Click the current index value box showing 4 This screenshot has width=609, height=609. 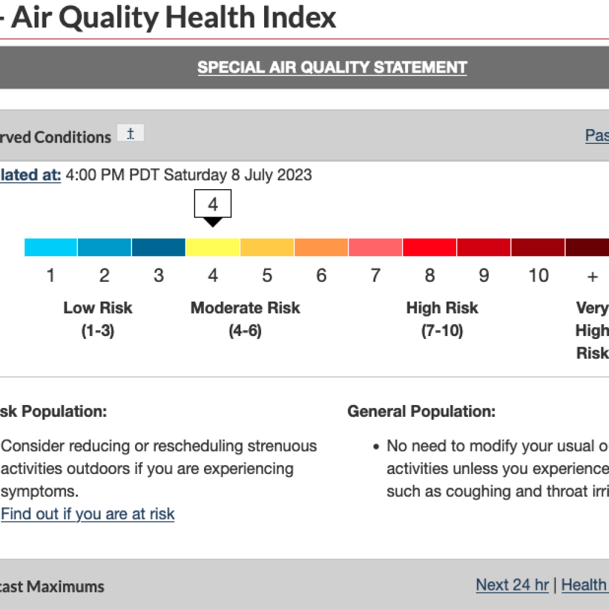click(x=213, y=205)
